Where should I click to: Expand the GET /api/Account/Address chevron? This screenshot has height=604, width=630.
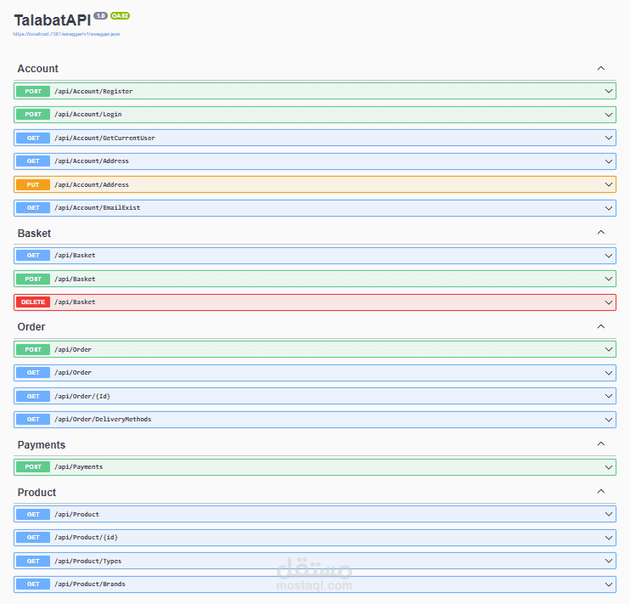tap(609, 161)
